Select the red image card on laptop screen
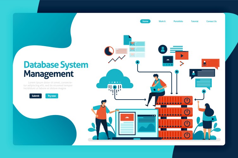Image resolution: width=238 pixels, height=158 pixels. [x=127, y=118]
